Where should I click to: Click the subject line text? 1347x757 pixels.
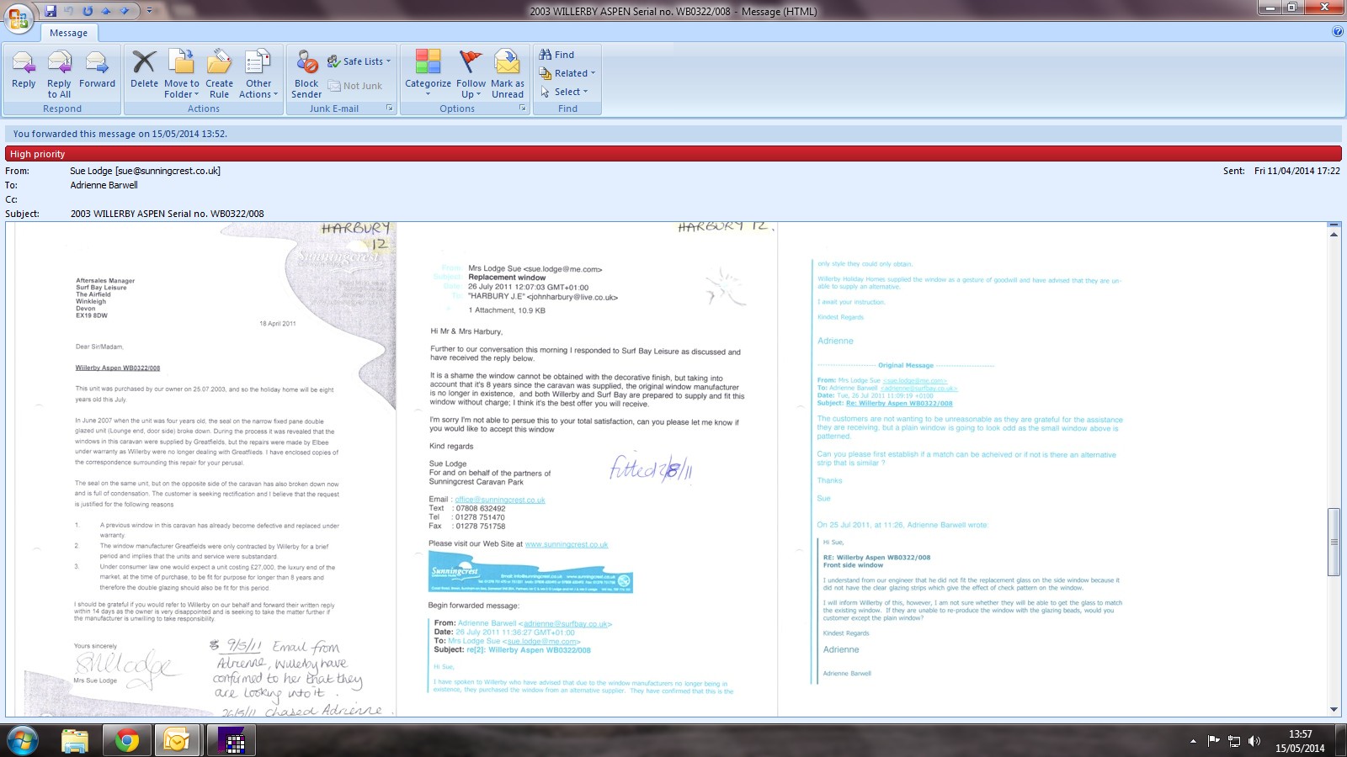pyautogui.click(x=168, y=214)
